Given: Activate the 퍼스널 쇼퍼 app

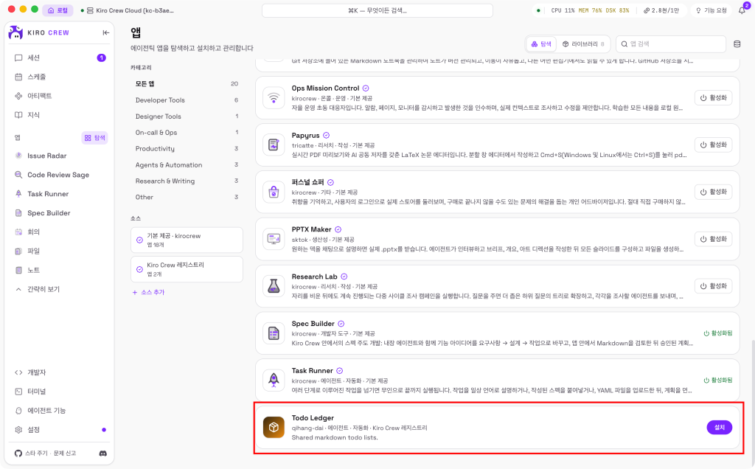Looking at the screenshot, I should (x=714, y=192).
